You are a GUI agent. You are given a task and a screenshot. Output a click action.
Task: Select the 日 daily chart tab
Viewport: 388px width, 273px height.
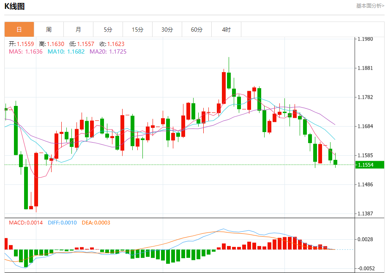click(19, 30)
